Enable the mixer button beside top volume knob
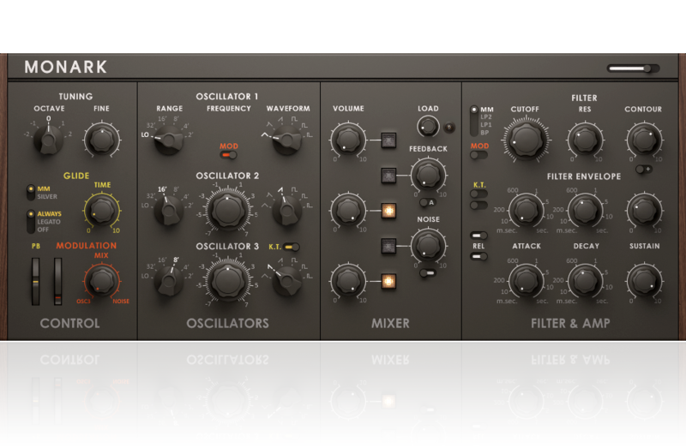 point(388,140)
